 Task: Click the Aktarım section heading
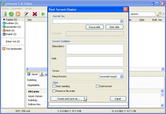[x=33, y=91]
